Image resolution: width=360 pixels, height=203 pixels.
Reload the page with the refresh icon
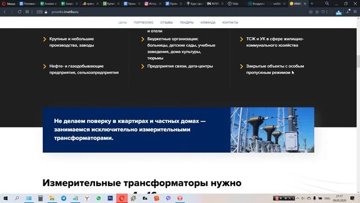[x=20, y=12]
